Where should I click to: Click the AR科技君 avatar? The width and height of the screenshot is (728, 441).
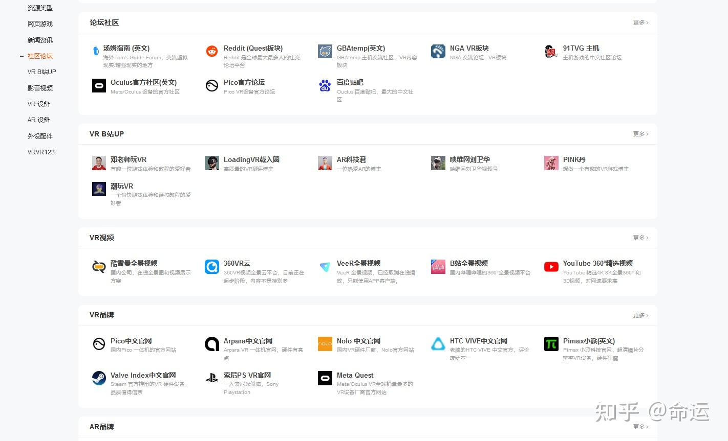pos(325,163)
